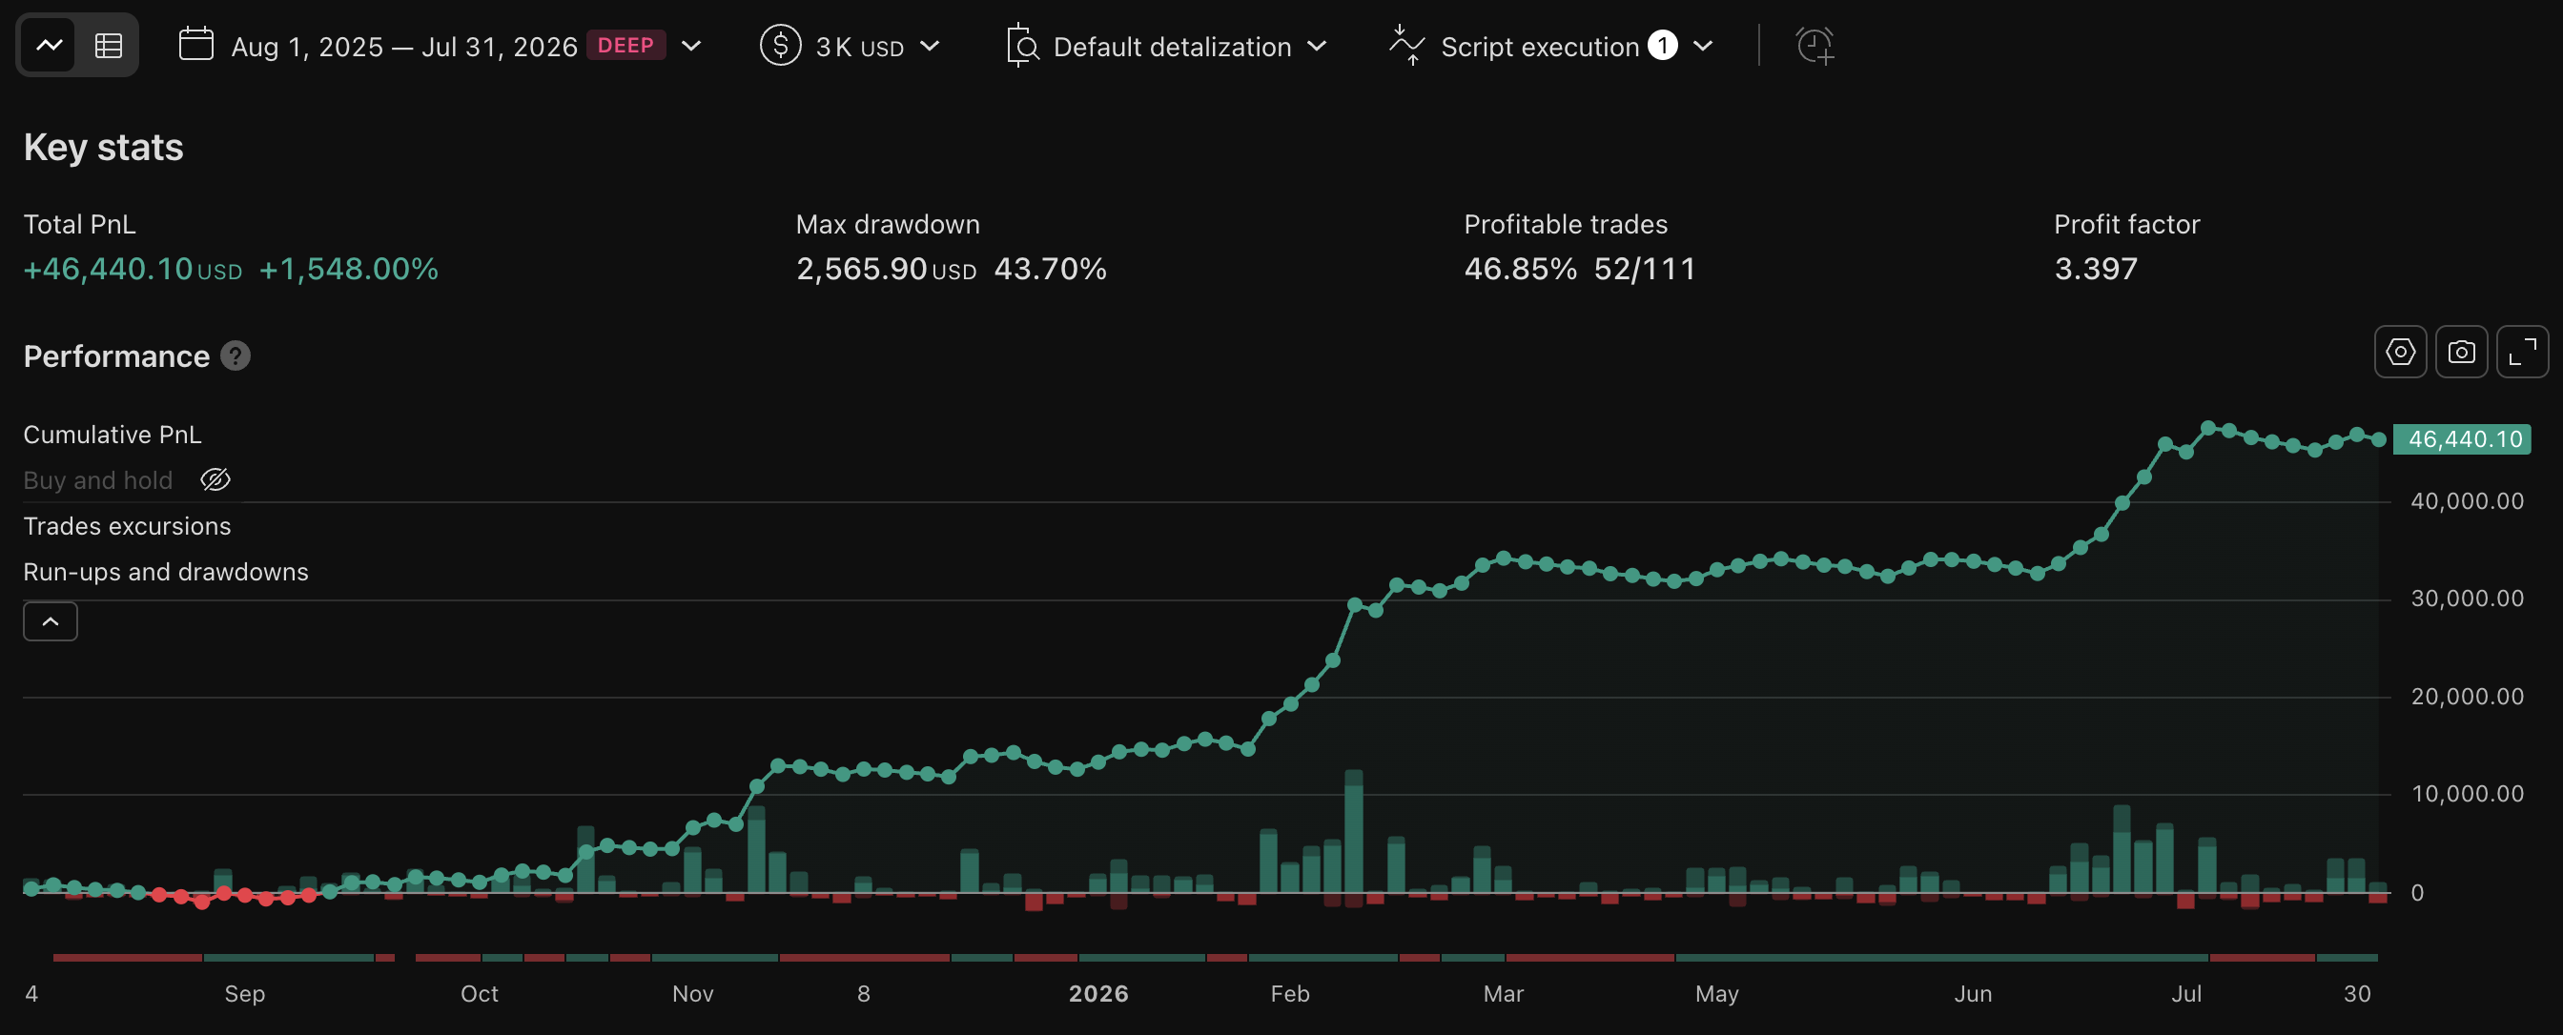Open chart settings hexagon icon
The width and height of the screenshot is (2563, 1035).
coord(2400,352)
